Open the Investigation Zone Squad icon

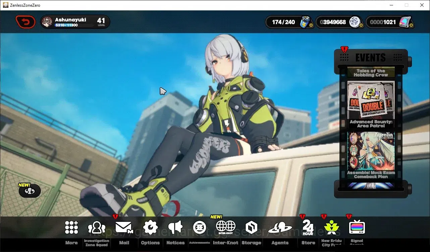coord(97,228)
